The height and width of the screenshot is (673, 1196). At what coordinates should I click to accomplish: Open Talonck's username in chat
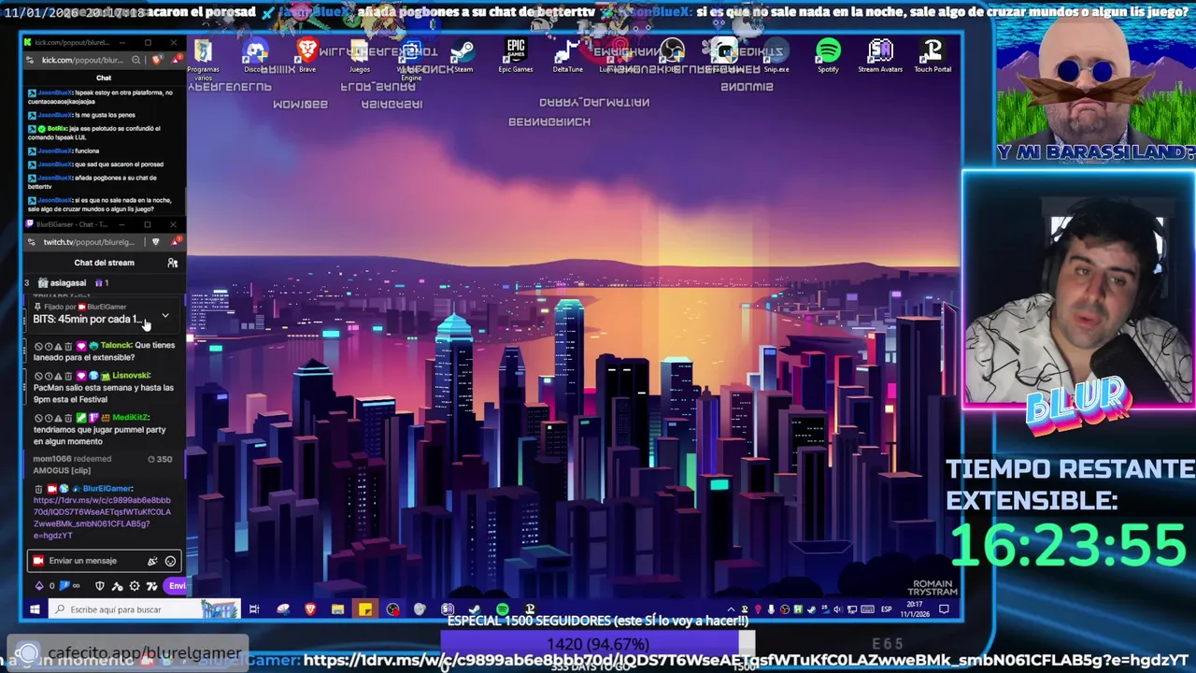point(117,346)
